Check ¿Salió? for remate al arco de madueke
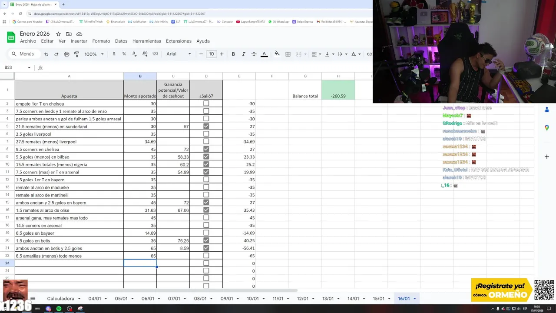 (206, 187)
